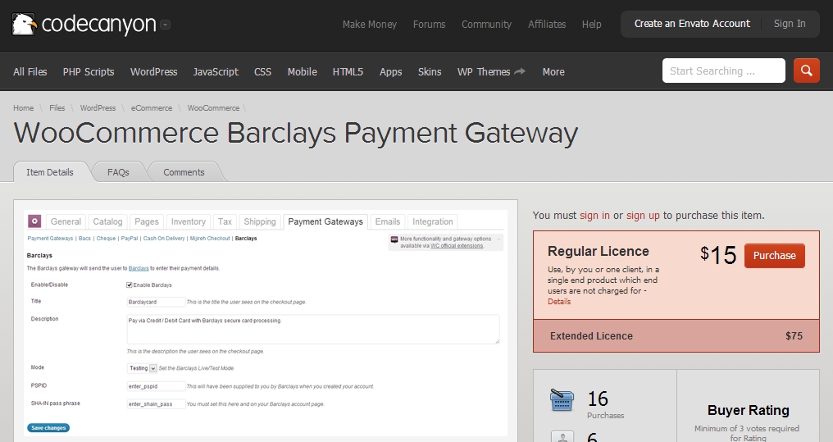Select the Payment Gateways tab in preview
Screen dimensions: 833x442
pos(325,221)
